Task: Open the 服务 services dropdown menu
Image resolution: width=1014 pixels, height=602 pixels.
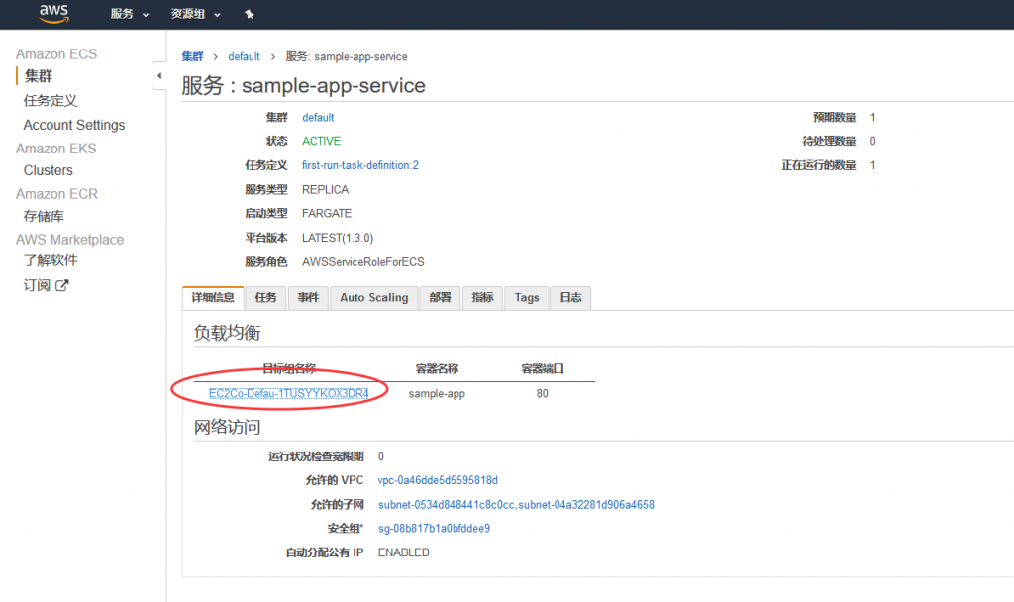Action: click(130, 14)
